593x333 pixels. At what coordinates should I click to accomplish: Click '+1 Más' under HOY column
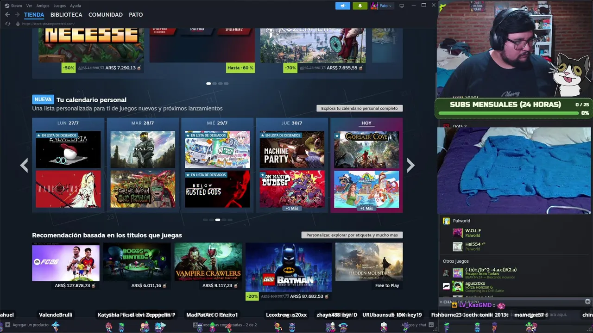[366, 208]
